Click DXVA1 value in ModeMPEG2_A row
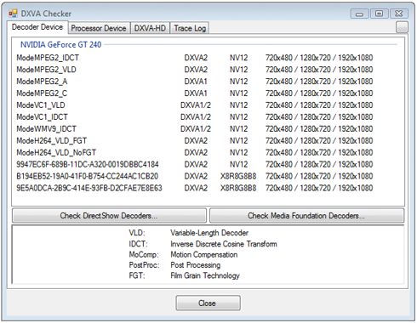 click(196, 82)
